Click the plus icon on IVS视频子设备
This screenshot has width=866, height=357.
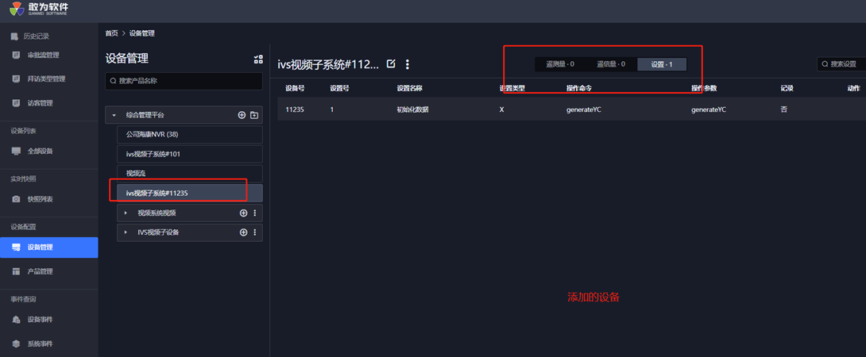click(243, 232)
